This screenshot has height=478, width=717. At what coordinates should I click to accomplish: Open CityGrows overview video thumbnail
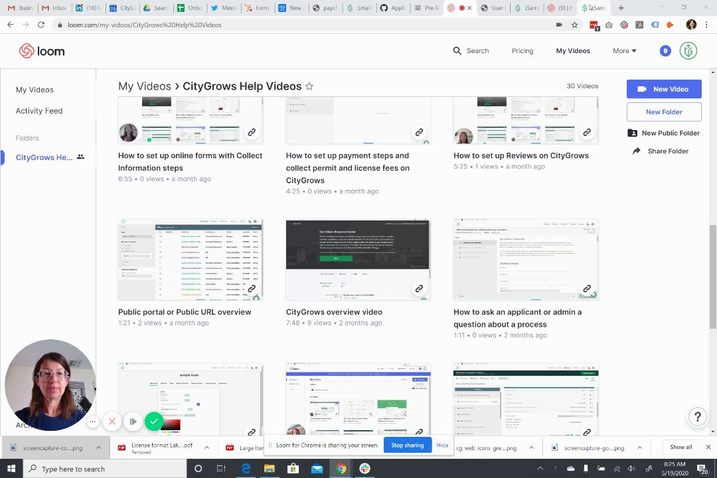tap(358, 260)
